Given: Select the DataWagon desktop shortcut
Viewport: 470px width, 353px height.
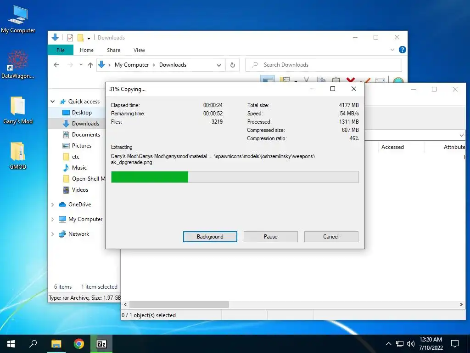Looking at the screenshot, I should [x=18, y=64].
